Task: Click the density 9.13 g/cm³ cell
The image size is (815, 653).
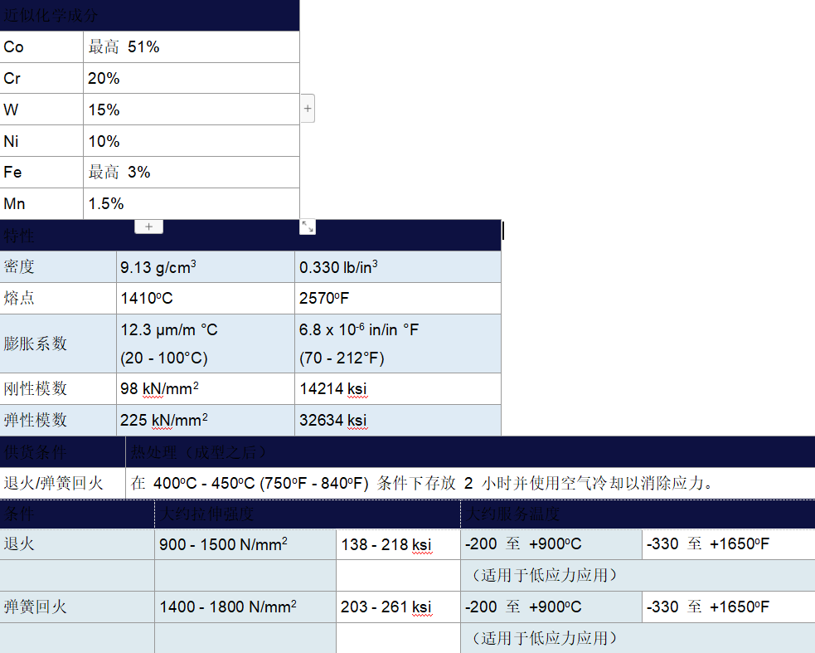Action: [x=205, y=267]
